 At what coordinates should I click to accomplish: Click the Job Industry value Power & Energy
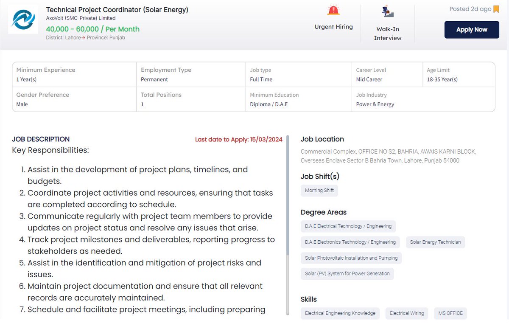[x=375, y=104]
